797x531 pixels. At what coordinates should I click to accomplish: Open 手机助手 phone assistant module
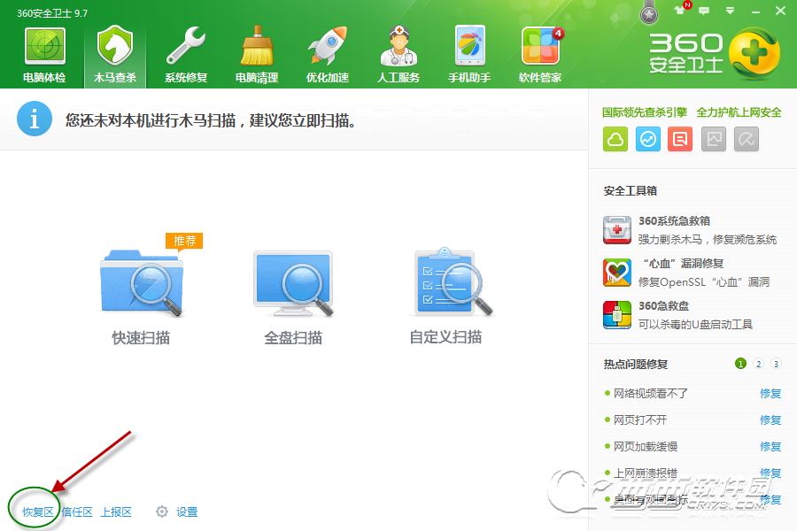click(x=469, y=55)
